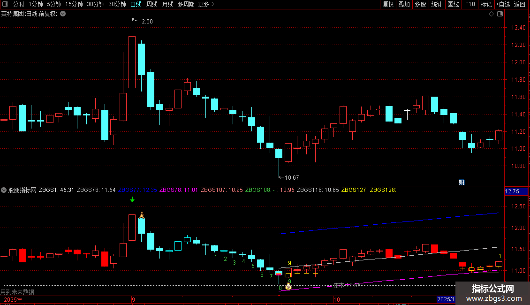Select the 1分钟 period tab

pyautogui.click(x=36, y=4)
